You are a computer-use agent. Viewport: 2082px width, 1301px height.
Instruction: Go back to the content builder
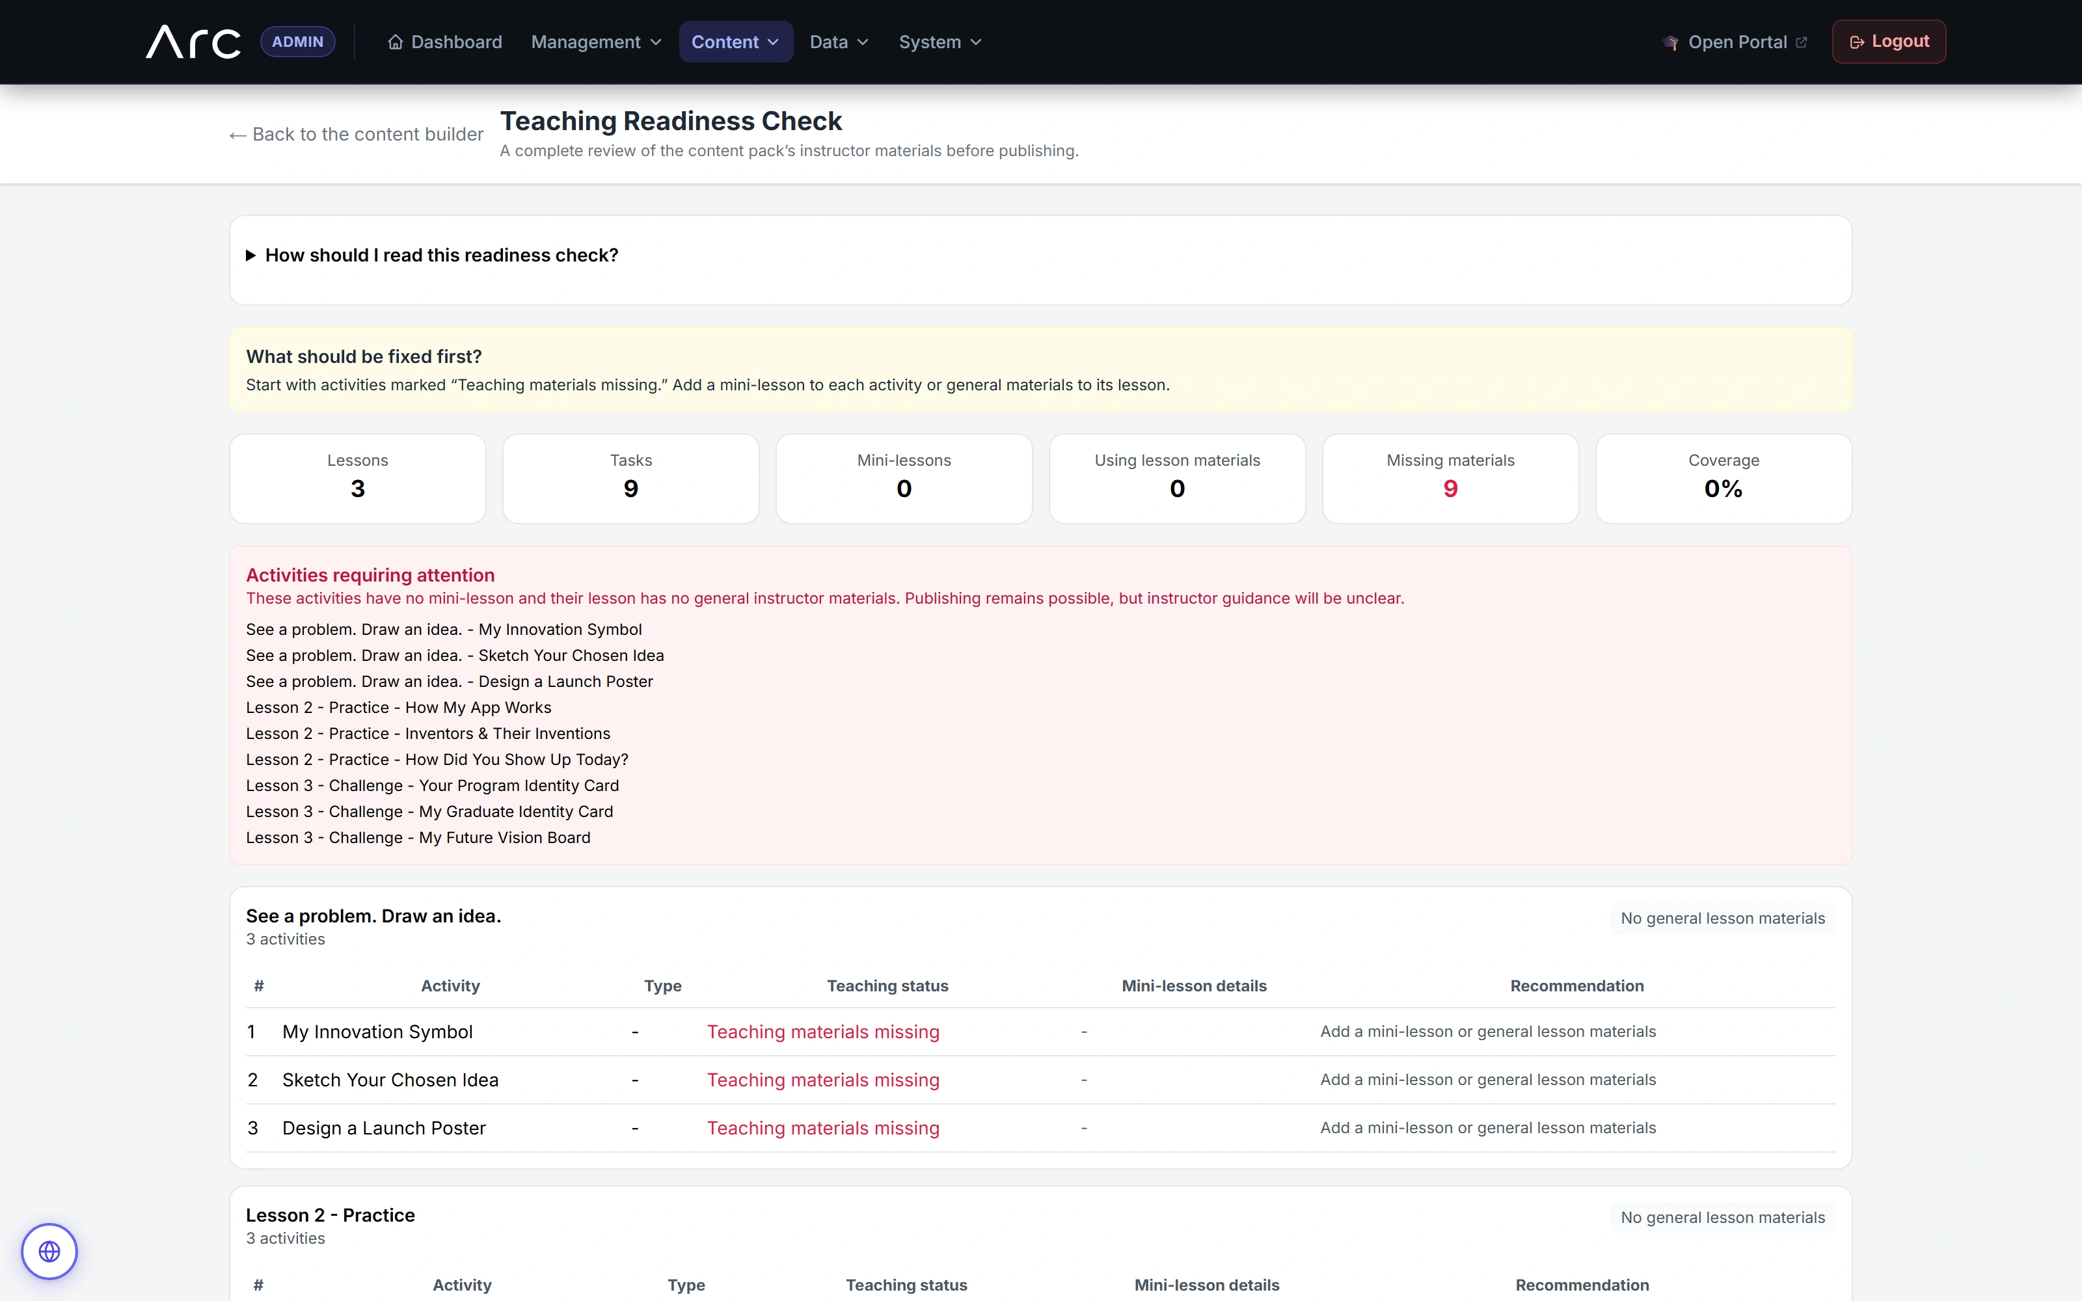tap(356, 134)
